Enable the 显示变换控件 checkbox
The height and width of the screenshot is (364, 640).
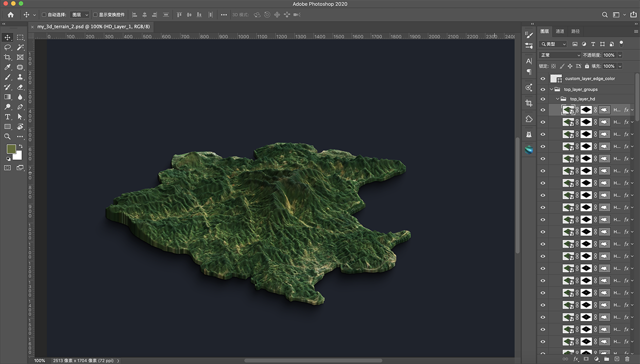click(x=95, y=15)
